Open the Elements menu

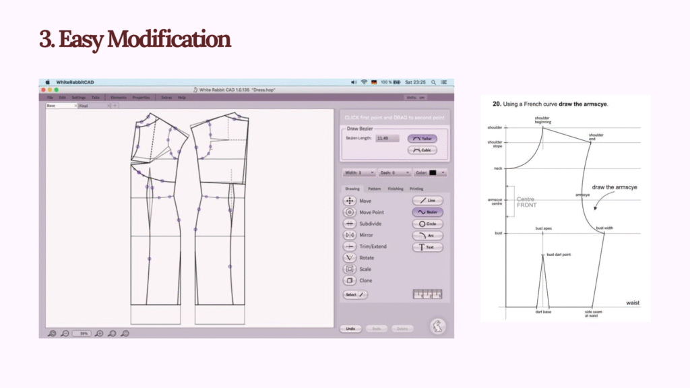tap(118, 97)
